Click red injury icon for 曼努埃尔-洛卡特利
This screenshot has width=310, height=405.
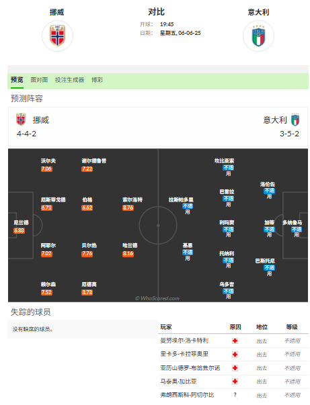tap(235, 341)
